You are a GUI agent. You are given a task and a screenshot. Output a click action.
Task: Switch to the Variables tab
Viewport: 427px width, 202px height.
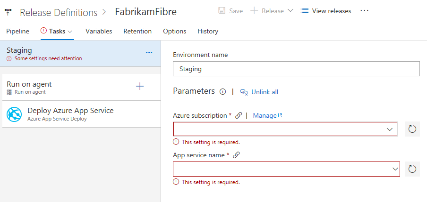pyautogui.click(x=99, y=31)
